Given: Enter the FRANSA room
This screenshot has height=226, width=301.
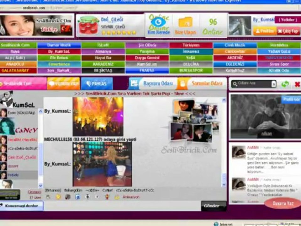Looking at the screenshot, I should pyautogui.click(x=147, y=71).
